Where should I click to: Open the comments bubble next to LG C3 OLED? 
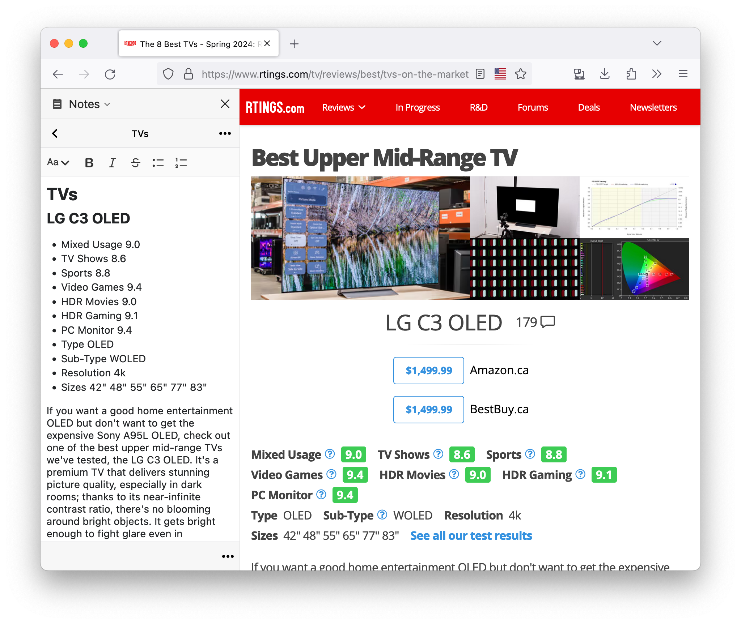pyautogui.click(x=547, y=321)
